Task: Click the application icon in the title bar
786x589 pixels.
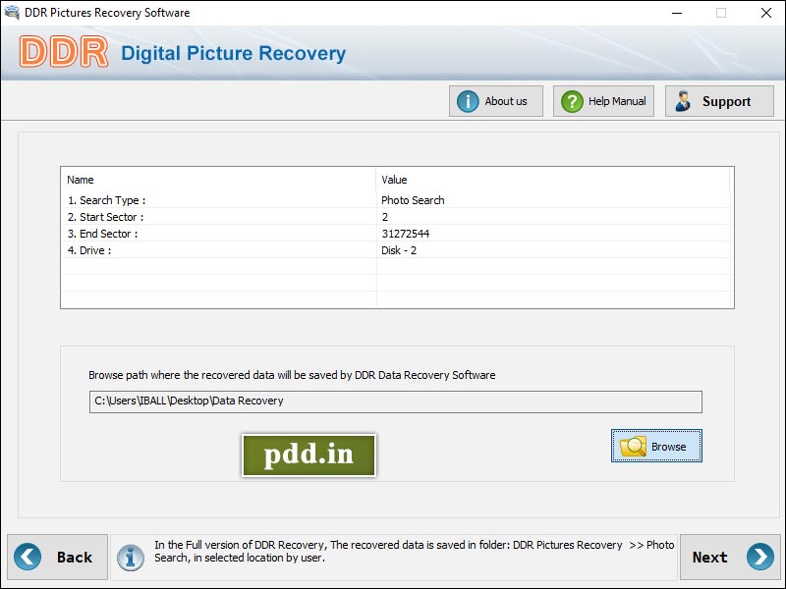Action: [x=10, y=13]
